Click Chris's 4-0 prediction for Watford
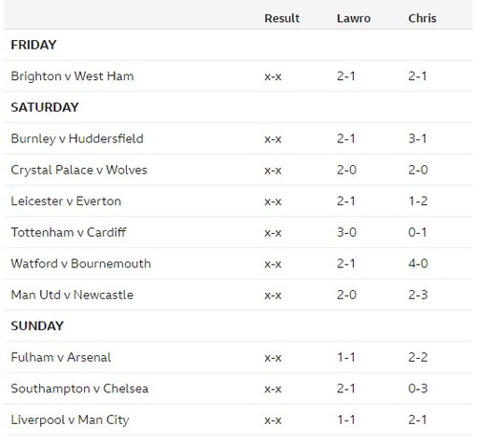This screenshot has width=477, height=440. tap(418, 263)
